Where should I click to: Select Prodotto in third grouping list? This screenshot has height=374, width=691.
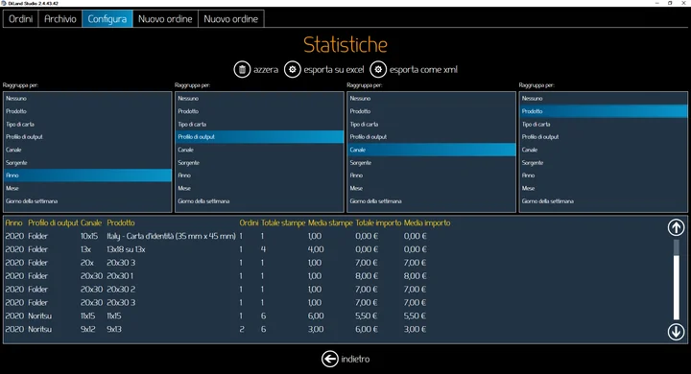[432, 111]
